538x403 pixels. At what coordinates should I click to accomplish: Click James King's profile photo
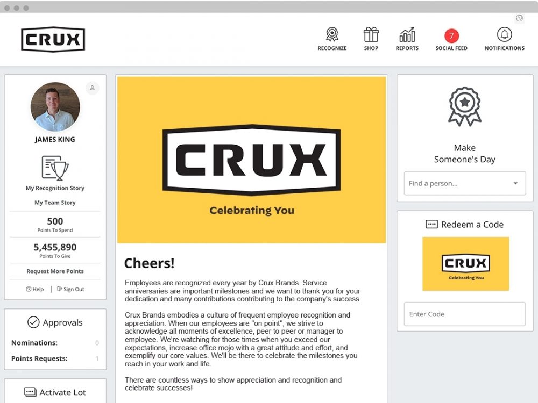point(55,107)
